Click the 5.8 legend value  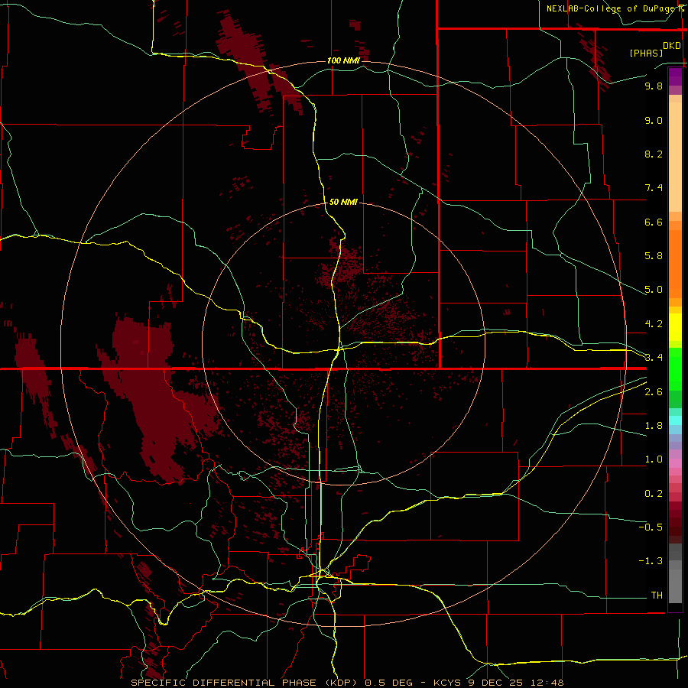tap(654, 256)
